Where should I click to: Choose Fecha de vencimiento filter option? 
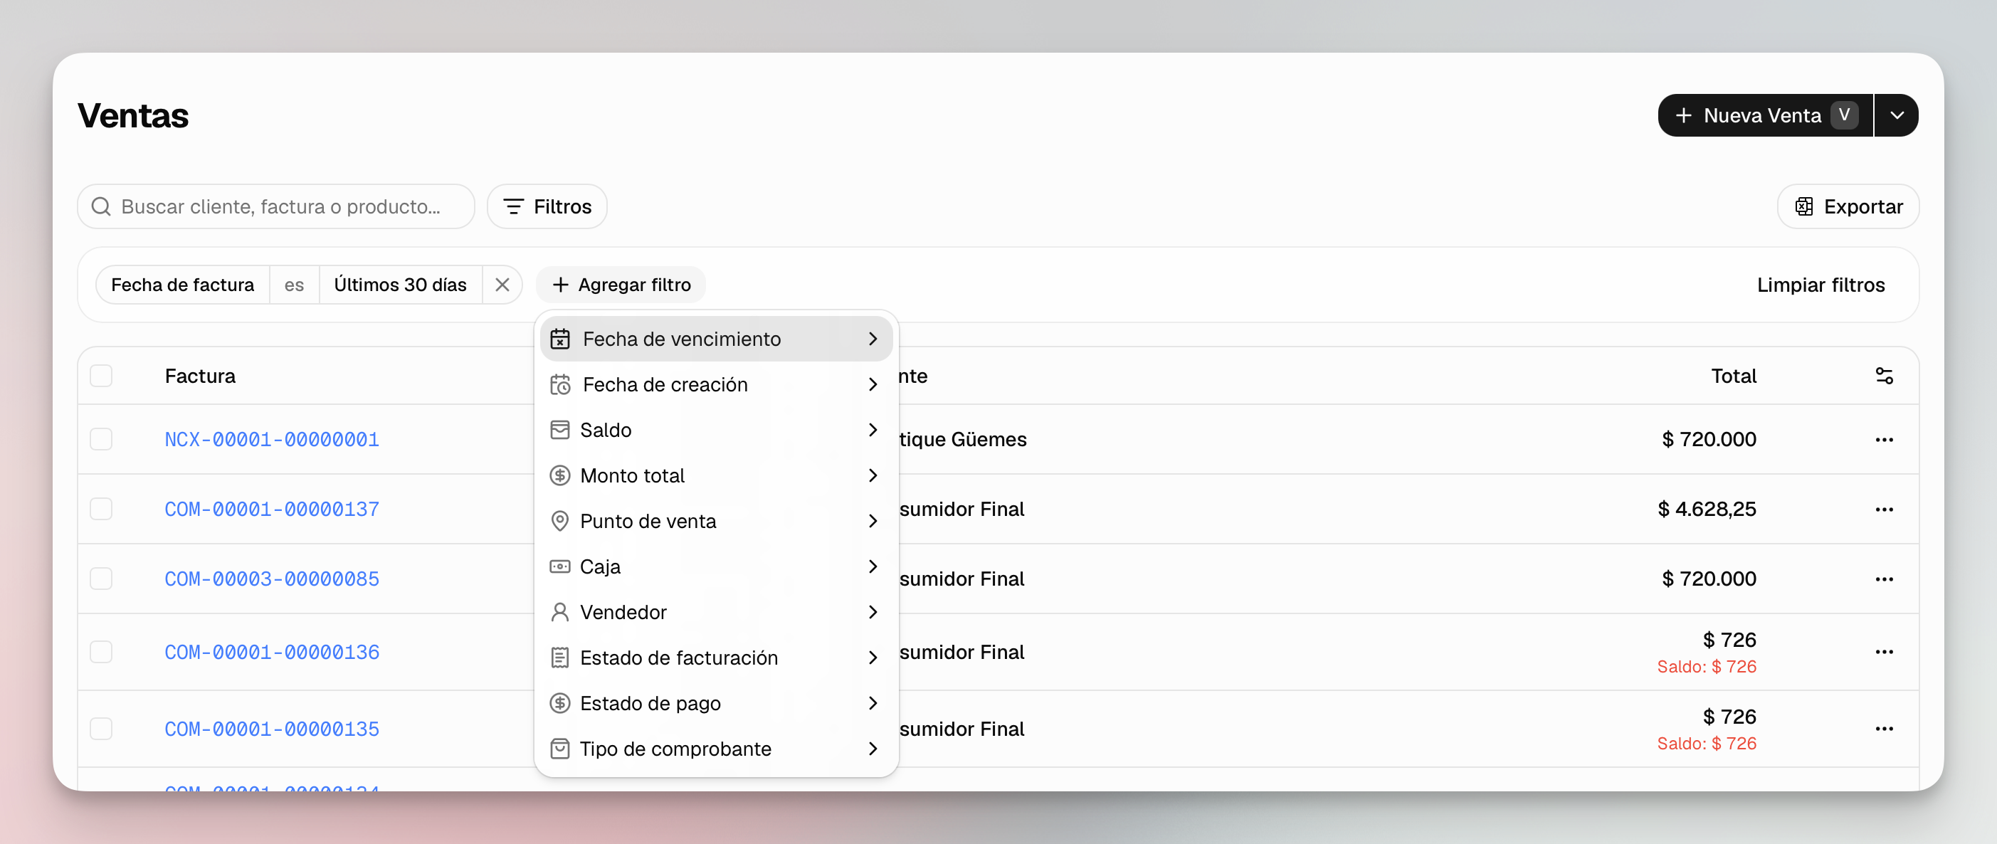coord(716,339)
